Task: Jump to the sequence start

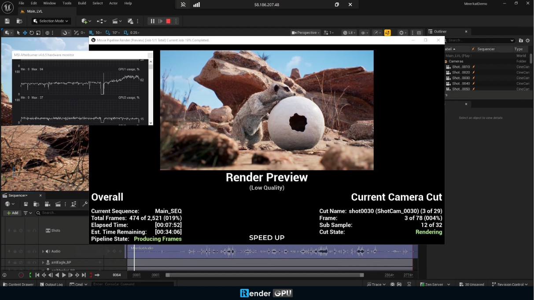Action: point(37,275)
